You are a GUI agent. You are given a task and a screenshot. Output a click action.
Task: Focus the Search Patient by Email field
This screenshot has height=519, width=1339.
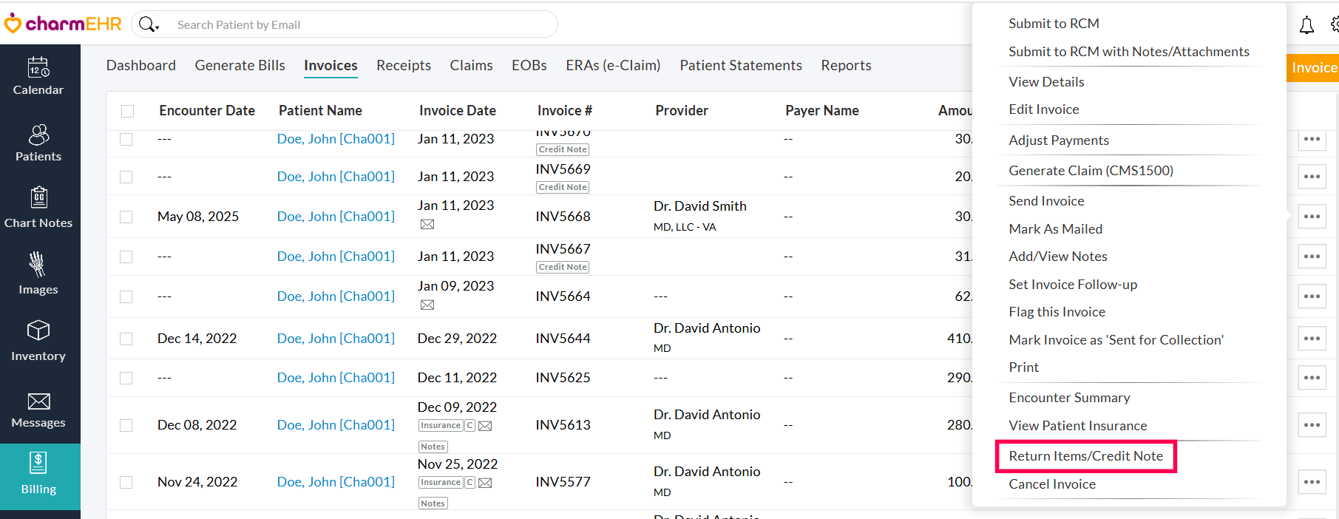click(x=362, y=25)
